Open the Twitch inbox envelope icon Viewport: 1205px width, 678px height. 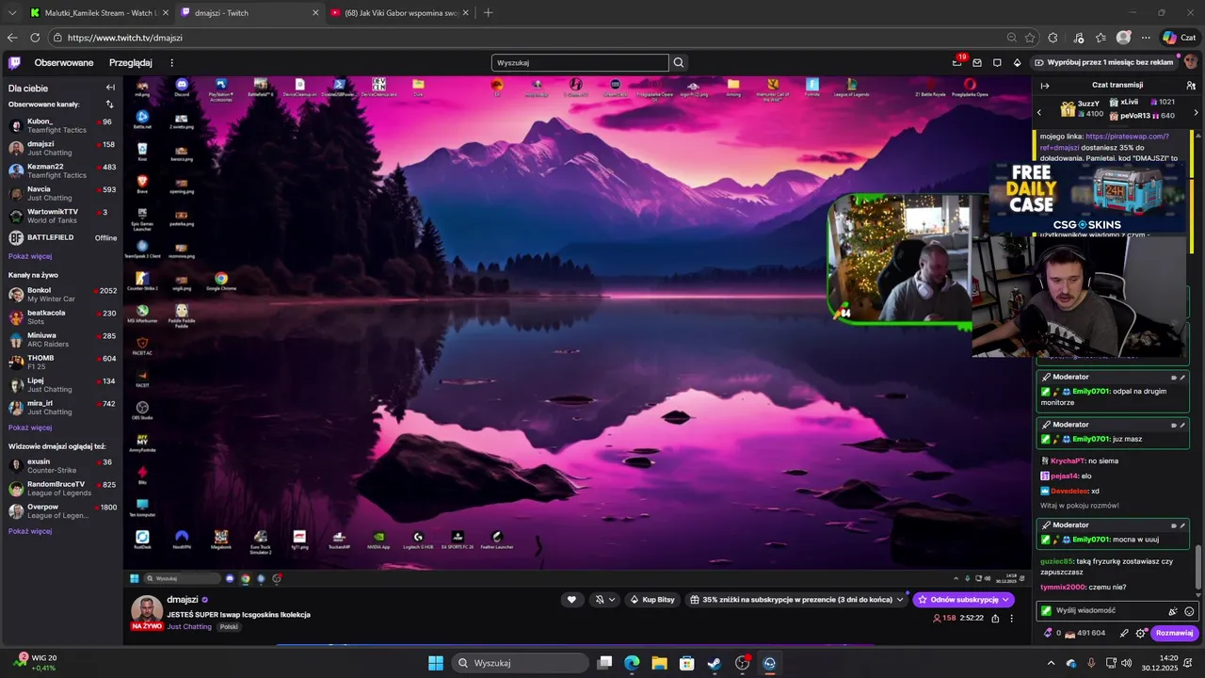click(977, 63)
